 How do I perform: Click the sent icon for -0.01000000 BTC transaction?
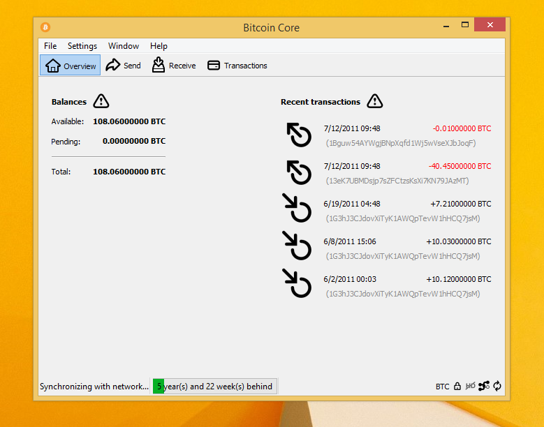(x=299, y=135)
